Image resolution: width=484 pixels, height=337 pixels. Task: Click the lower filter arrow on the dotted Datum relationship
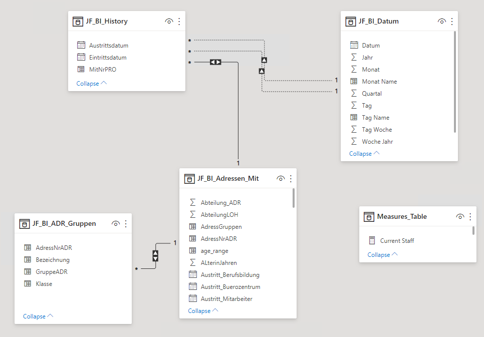point(262,71)
